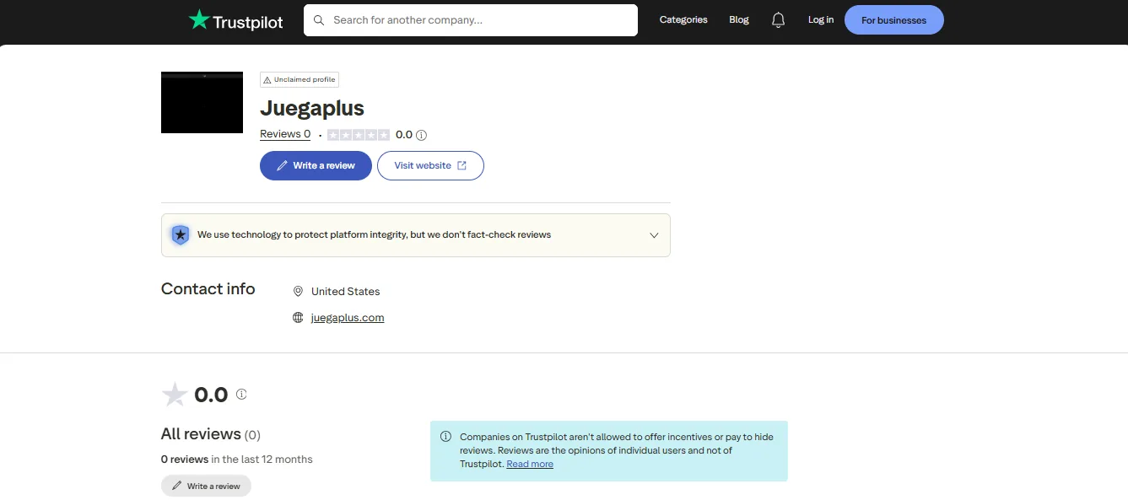Click the info icon next to large 0.0 score
The image size is (1128, 500).
pyautogui.click(x=241, y=394)
